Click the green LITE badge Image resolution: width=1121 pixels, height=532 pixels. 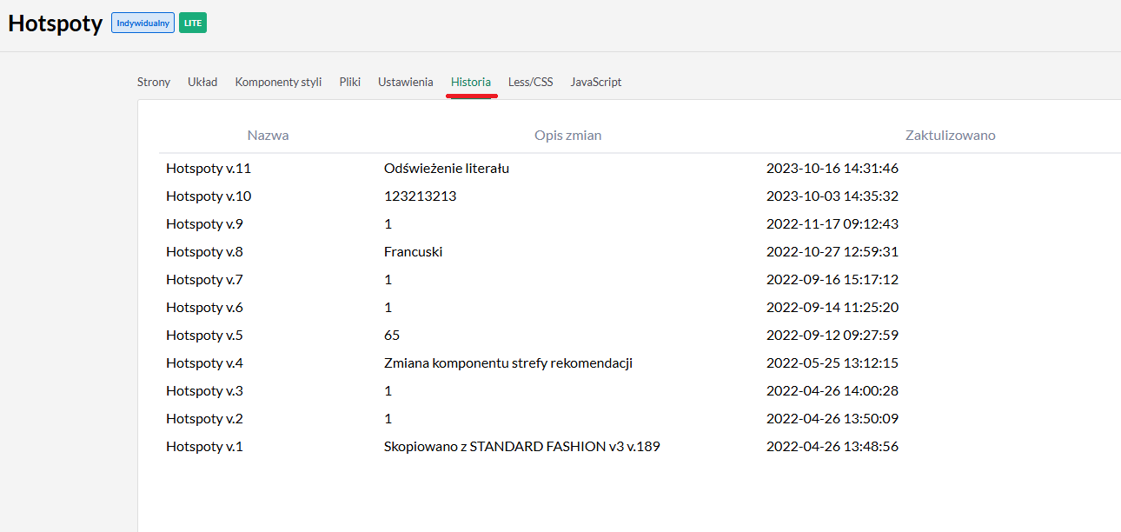tap(193, 23)
